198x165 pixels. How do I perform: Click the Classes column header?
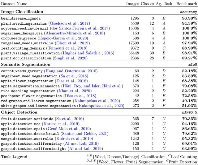(x=147, y=4)
